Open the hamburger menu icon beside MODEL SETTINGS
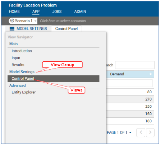This screenshot has height=145, width=160. (12, 29)
